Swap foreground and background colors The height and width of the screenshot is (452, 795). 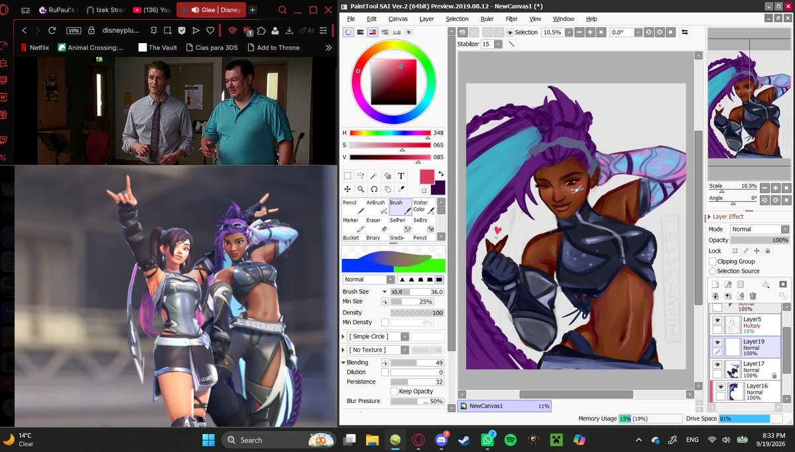pos(441,173)
